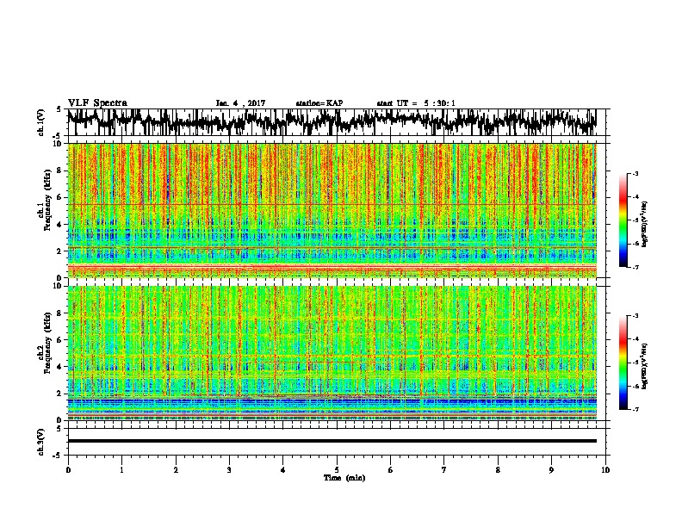Click the ch.1 spectrogram color scale bar
This screenshot has width=682, height=527.
click(x=623, y=220)
